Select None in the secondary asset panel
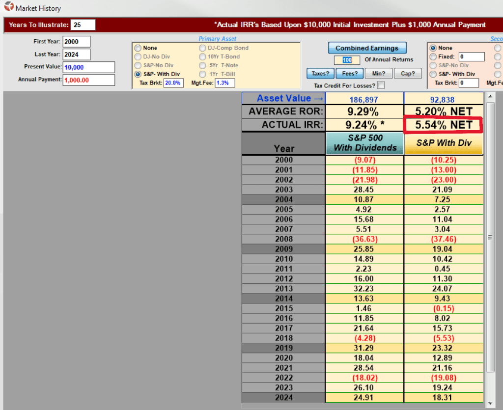The image size is (503, 410). click(433, 48)
